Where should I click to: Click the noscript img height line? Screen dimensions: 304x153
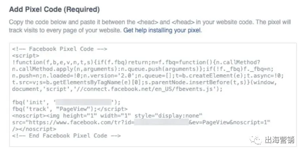[107, 116]
